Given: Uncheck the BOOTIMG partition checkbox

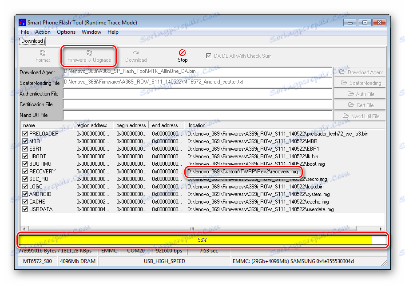Looking at the screenshot, I should [25, 164].
